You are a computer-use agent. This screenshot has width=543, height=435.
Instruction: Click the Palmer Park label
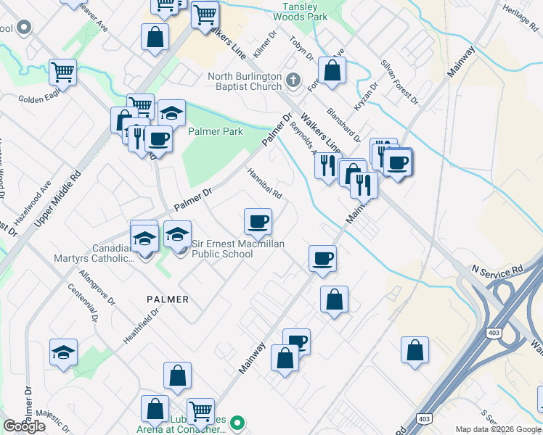(x=216, y=131)
